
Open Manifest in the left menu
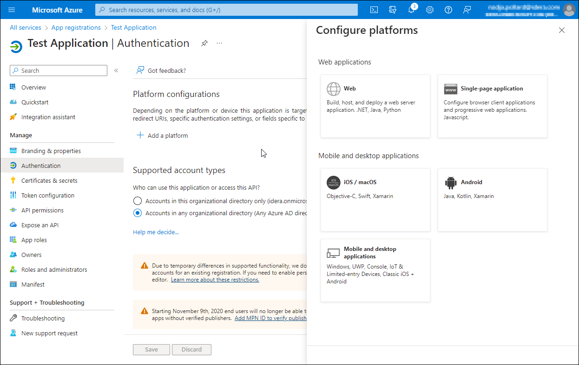tap(62, 284)
